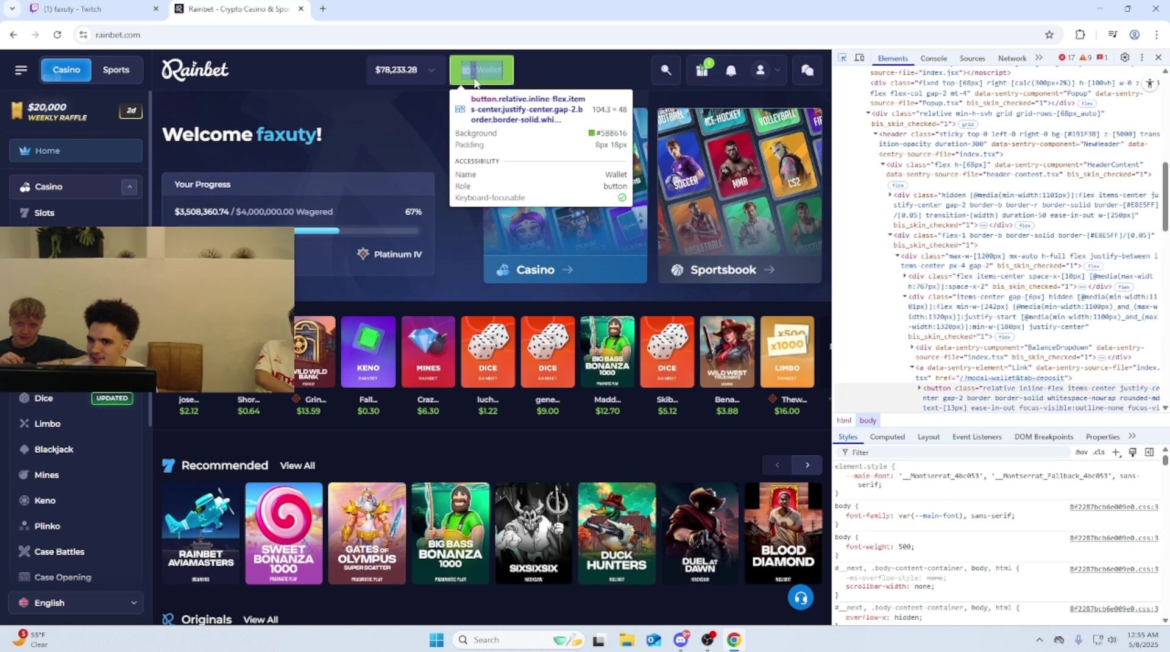The image size is (1170, 652).
Task: Select the body breadcrumb in DevTools
Action: 868,420
